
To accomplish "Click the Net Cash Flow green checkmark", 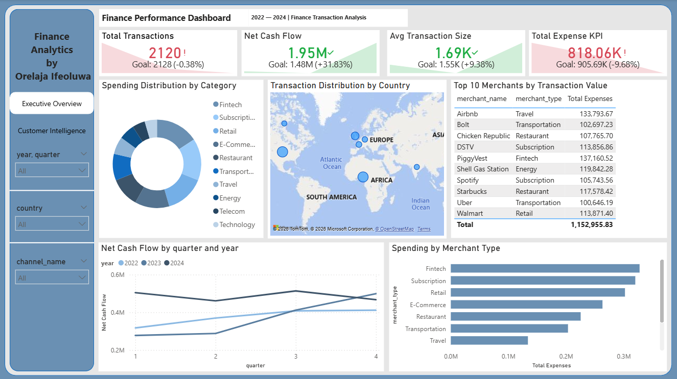I will coord(331,53).
